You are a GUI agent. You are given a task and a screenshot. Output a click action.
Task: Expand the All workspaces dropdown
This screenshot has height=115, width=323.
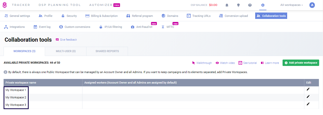(292, 5)
